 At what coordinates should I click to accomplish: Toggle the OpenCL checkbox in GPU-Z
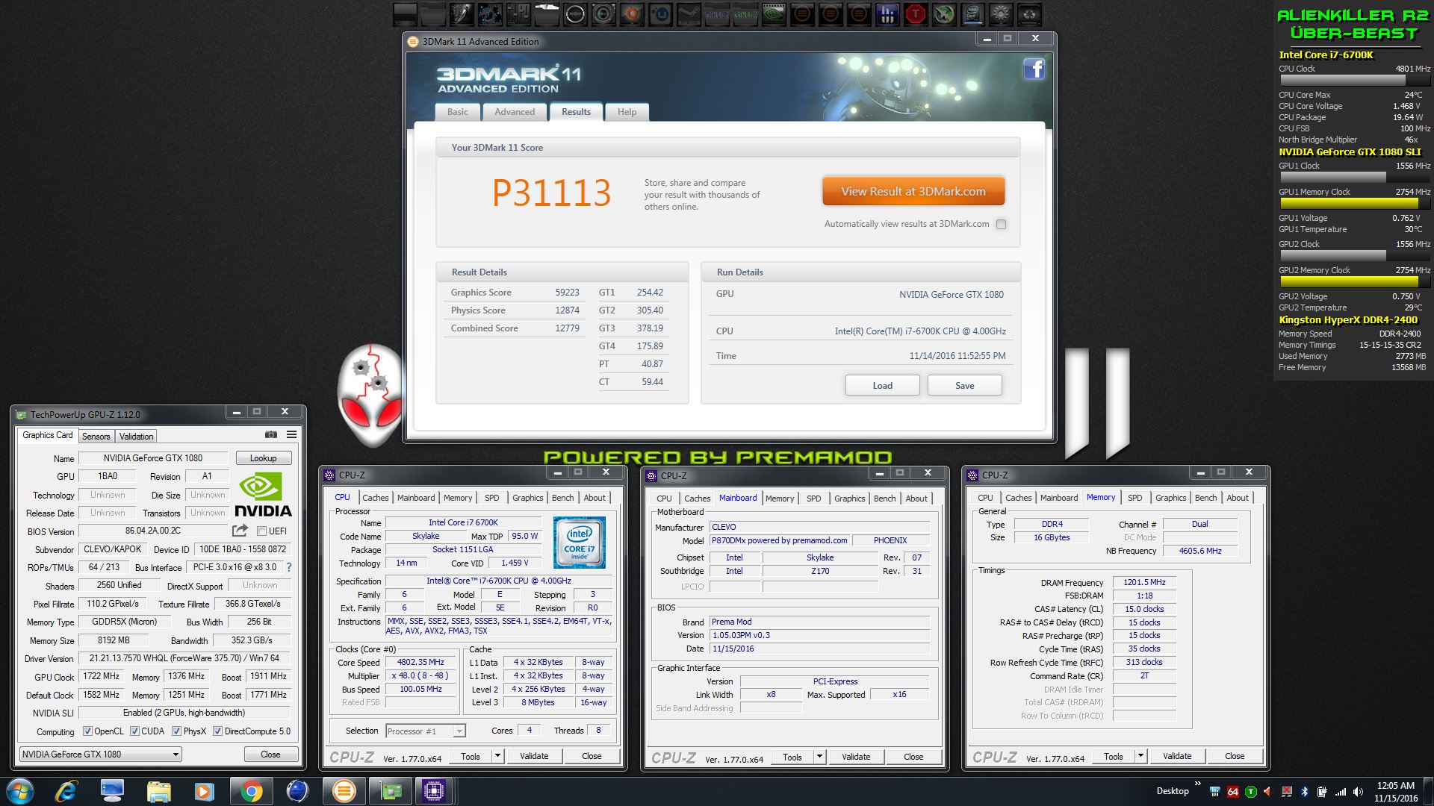pyautogui.click(x=87, y=731)
